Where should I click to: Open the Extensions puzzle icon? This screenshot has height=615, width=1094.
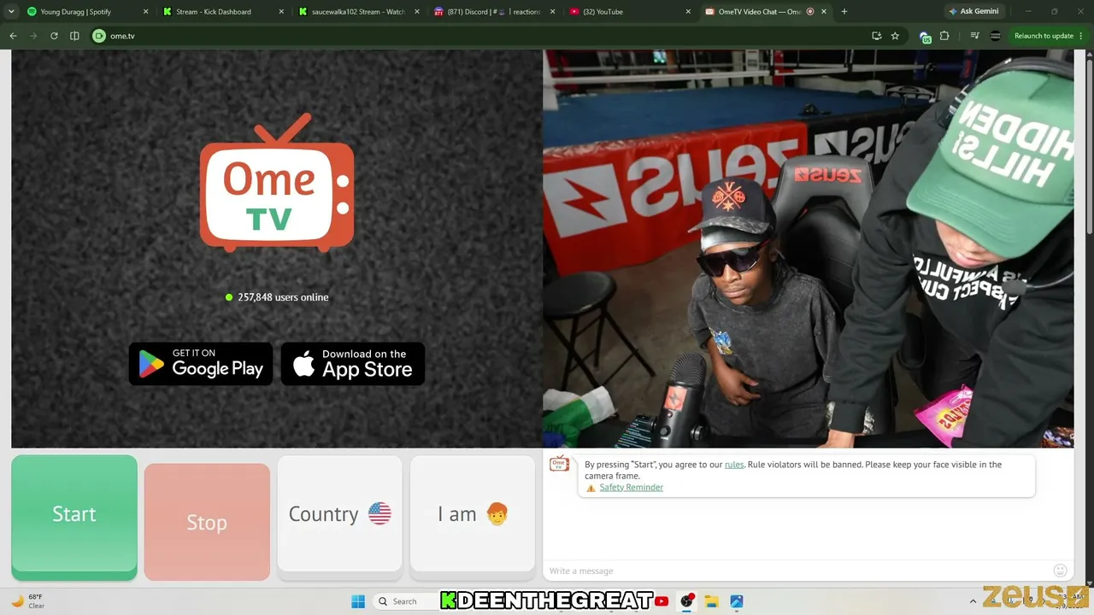944,36
